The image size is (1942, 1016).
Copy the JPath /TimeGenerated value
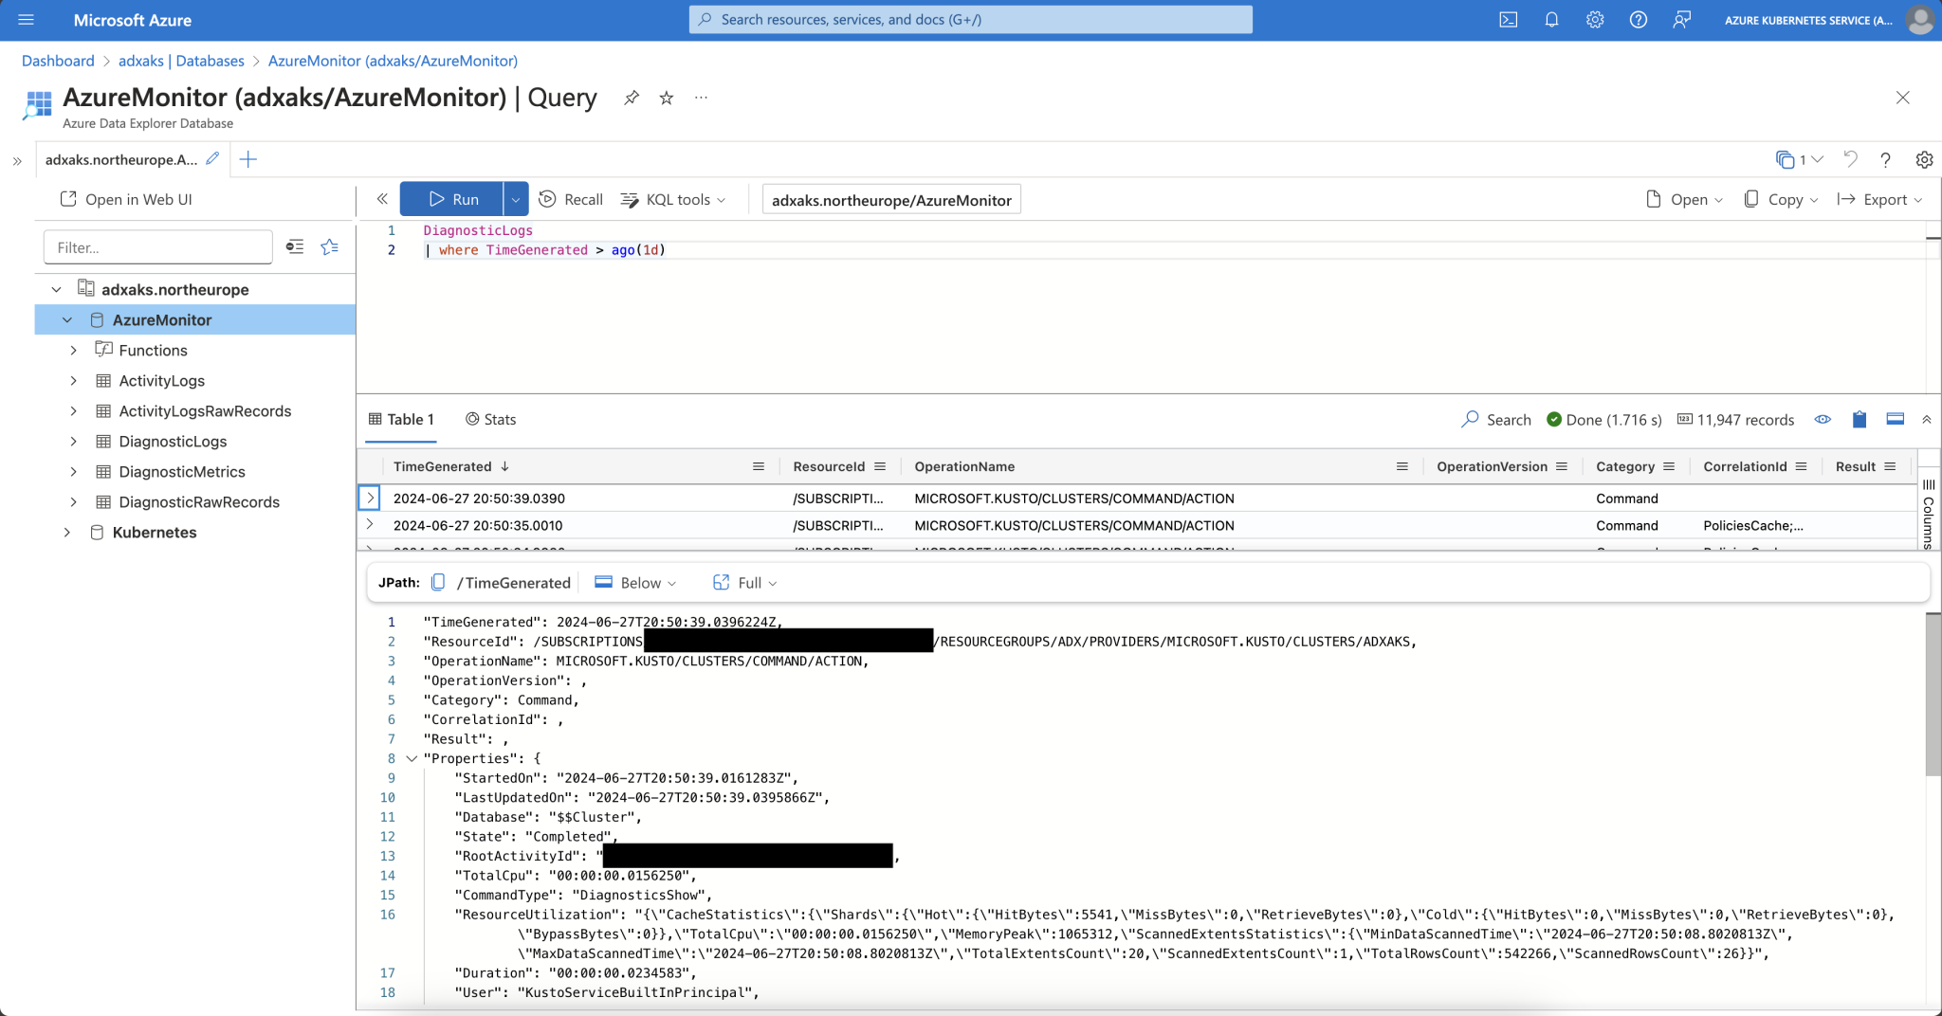(x=437, y=582)
